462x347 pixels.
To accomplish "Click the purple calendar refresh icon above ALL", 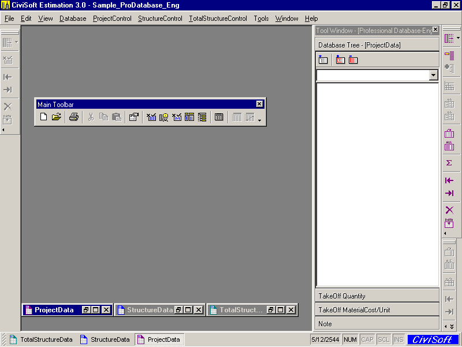I will tap(449, 133).
